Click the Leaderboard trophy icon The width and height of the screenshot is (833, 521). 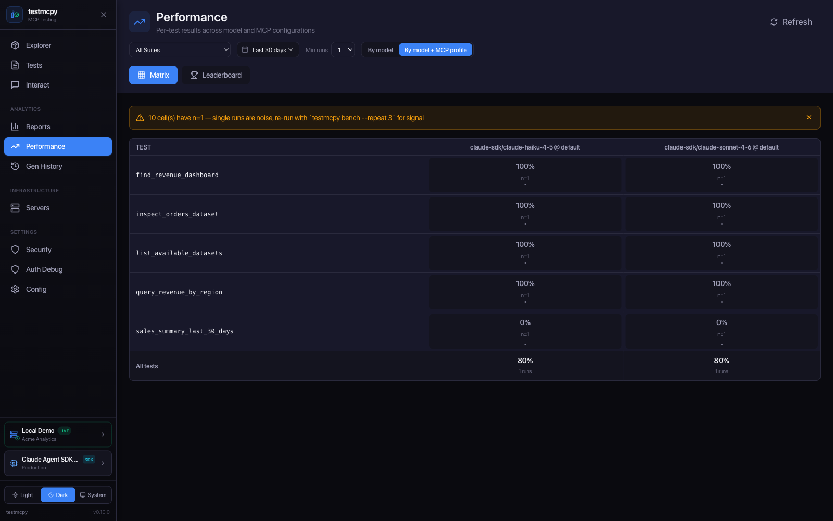click(x=194, y=75)
